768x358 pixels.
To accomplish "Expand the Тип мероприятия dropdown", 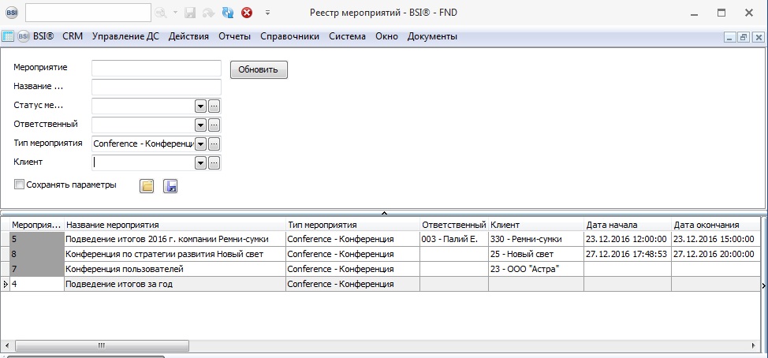I will 200,144.
